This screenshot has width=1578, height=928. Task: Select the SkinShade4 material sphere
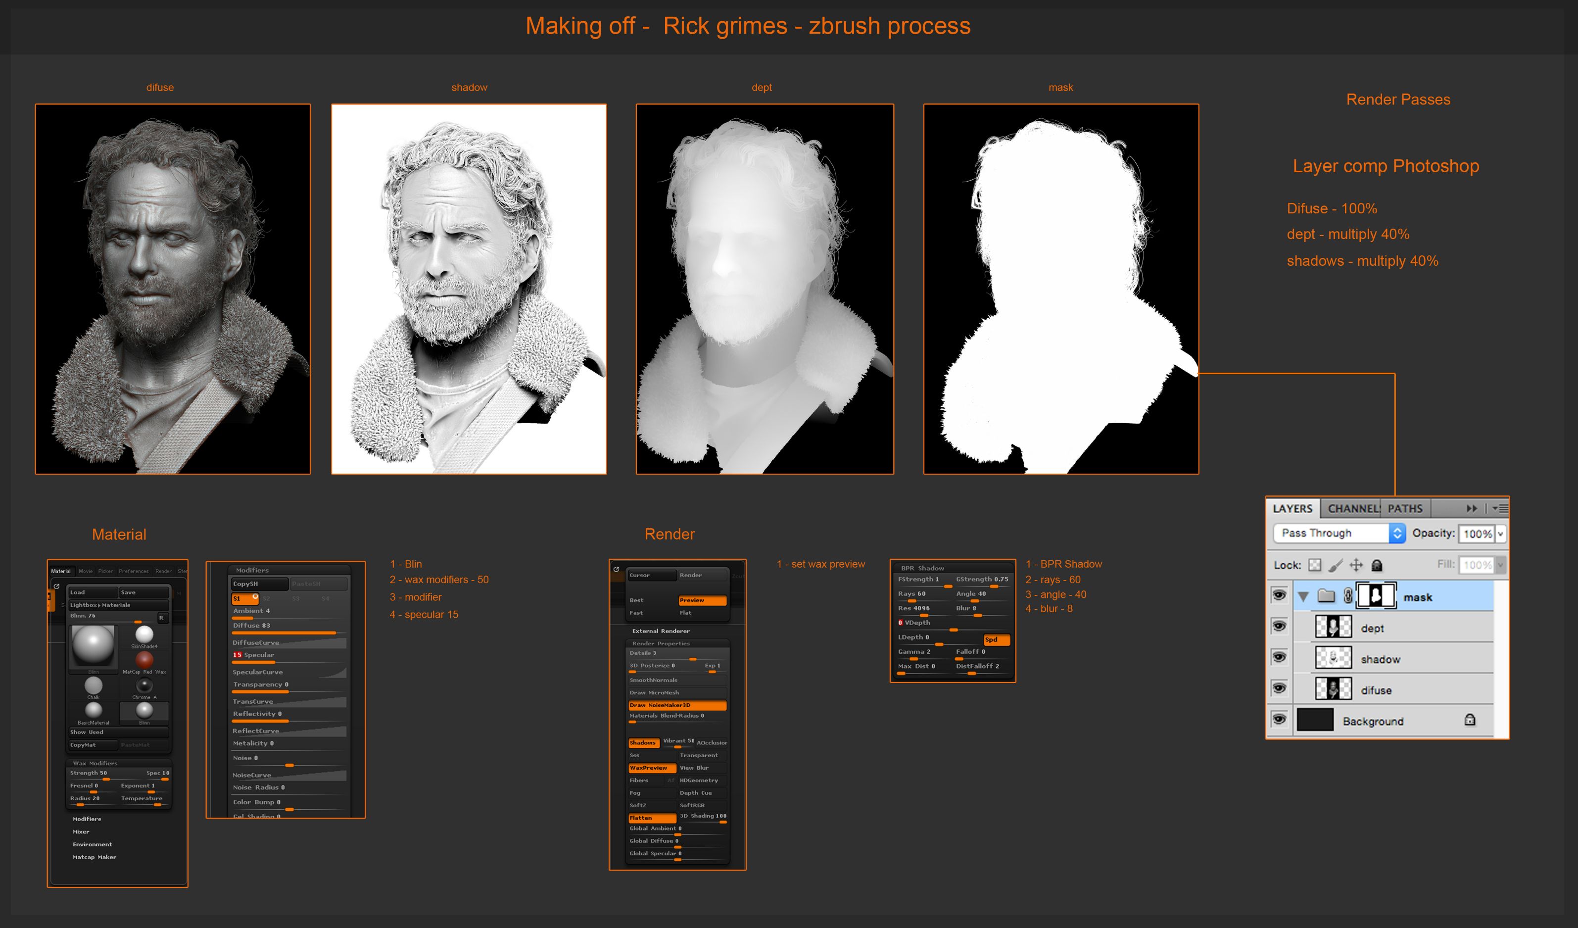(144, 635)
